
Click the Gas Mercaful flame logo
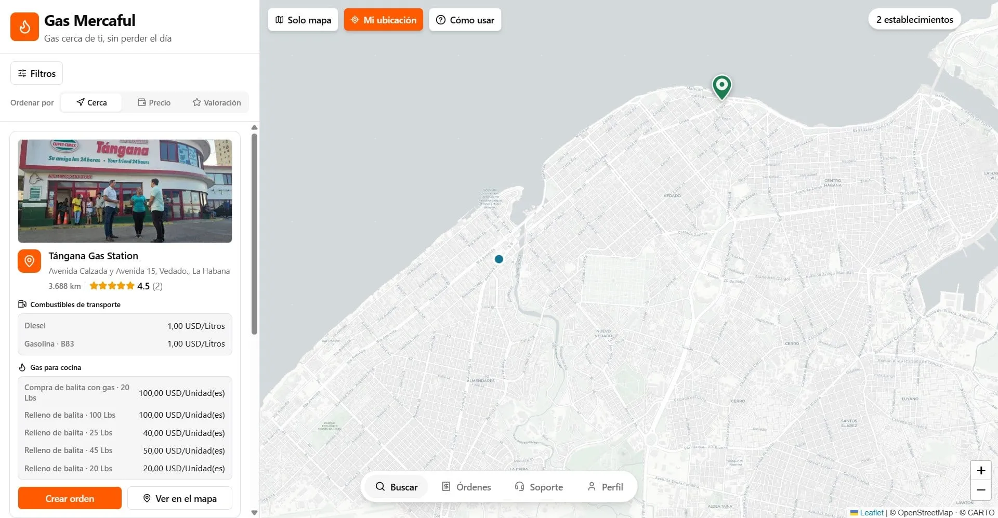(24, 26)
